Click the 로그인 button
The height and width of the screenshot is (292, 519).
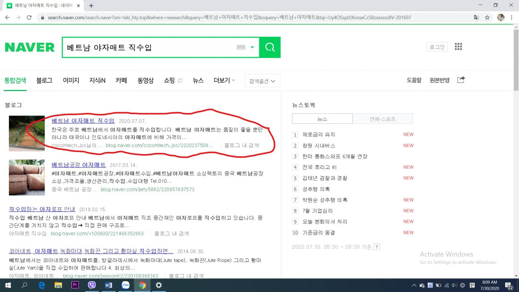click(x=437, y=47)
